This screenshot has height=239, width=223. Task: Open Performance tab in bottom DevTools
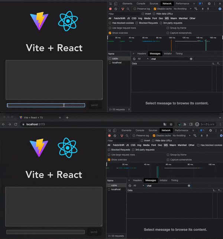pos(181,130)
